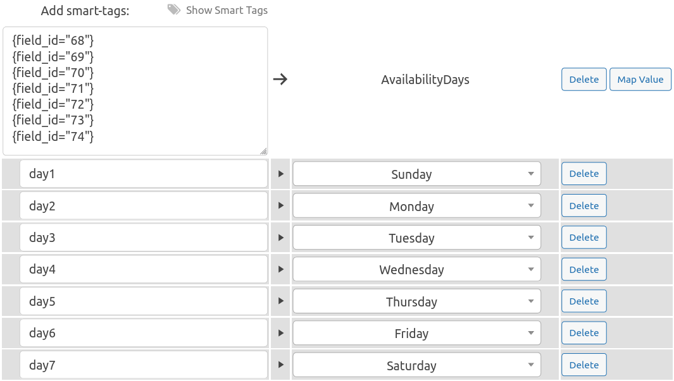Delete the day4 Wednesday row

(x=584, y=270)
